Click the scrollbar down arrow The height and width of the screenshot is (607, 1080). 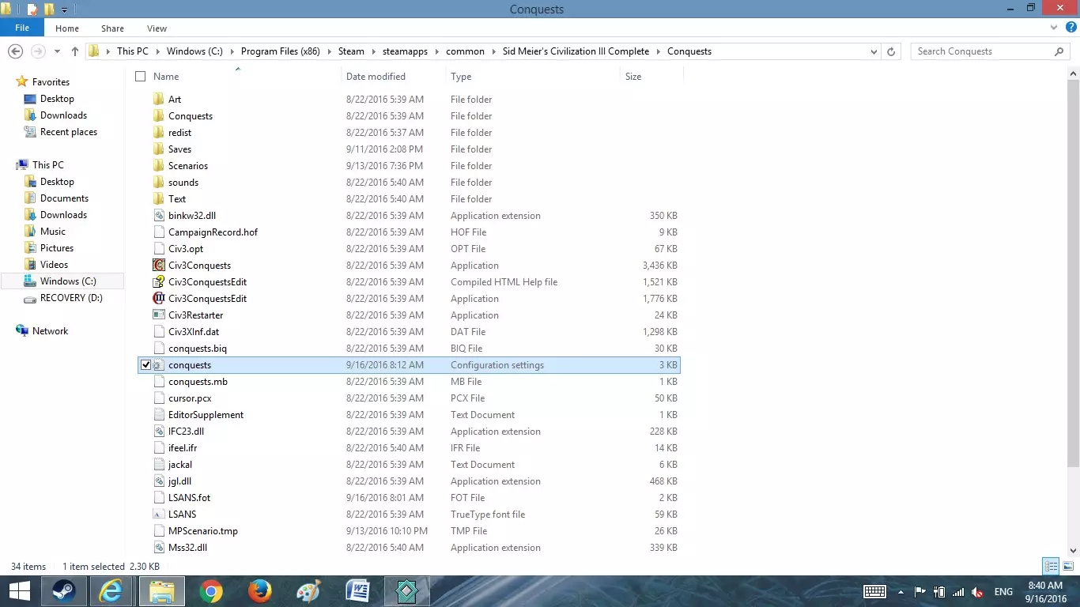coord(1073,551)
